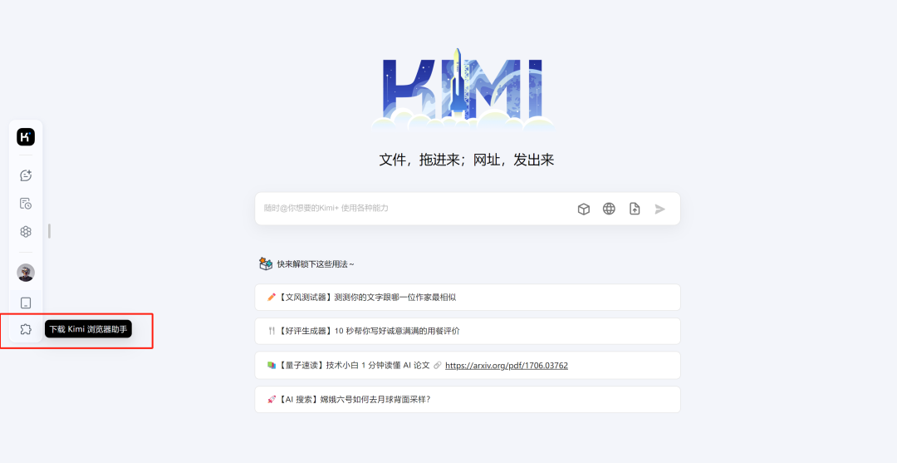This screenshot has height=463, width=897.
Task: Start a new chat from the sidebar
Action: coord(26,175)
